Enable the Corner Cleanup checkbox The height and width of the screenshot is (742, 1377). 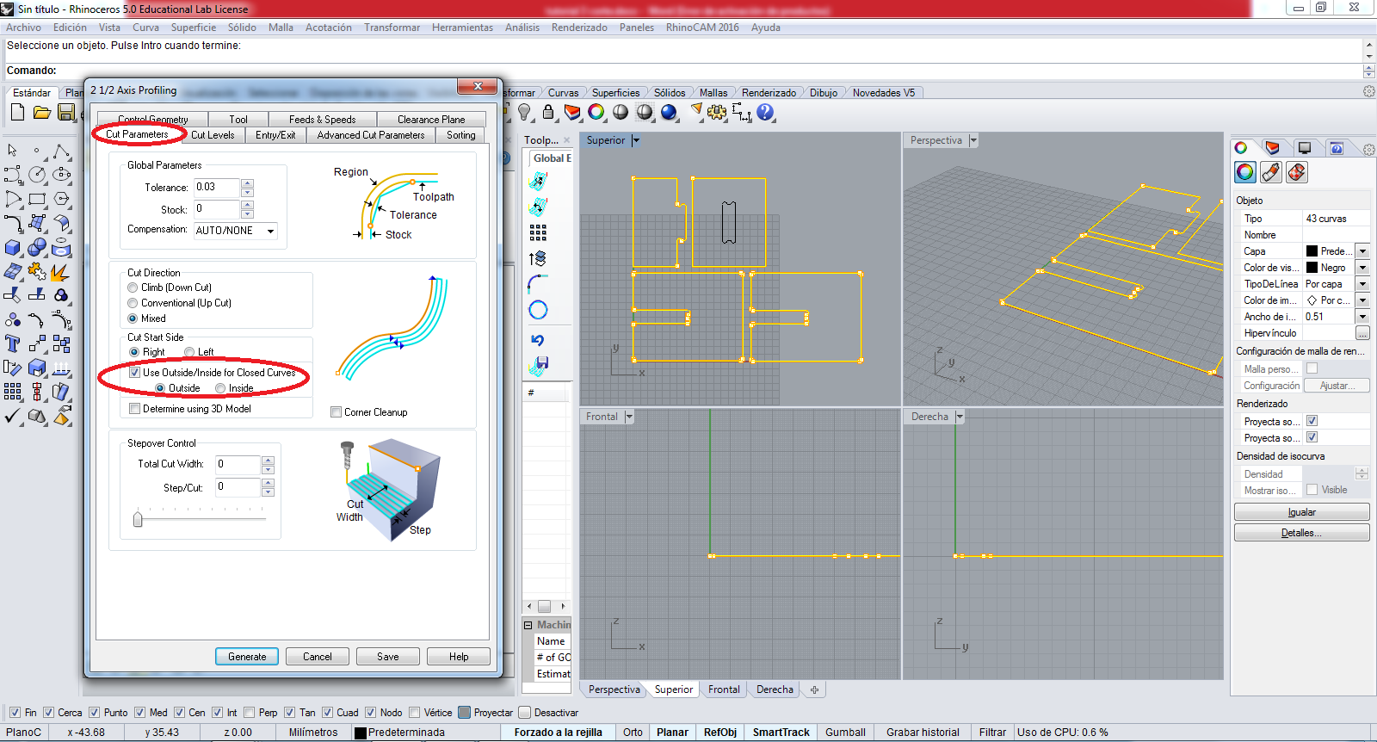tap(337, 412)
